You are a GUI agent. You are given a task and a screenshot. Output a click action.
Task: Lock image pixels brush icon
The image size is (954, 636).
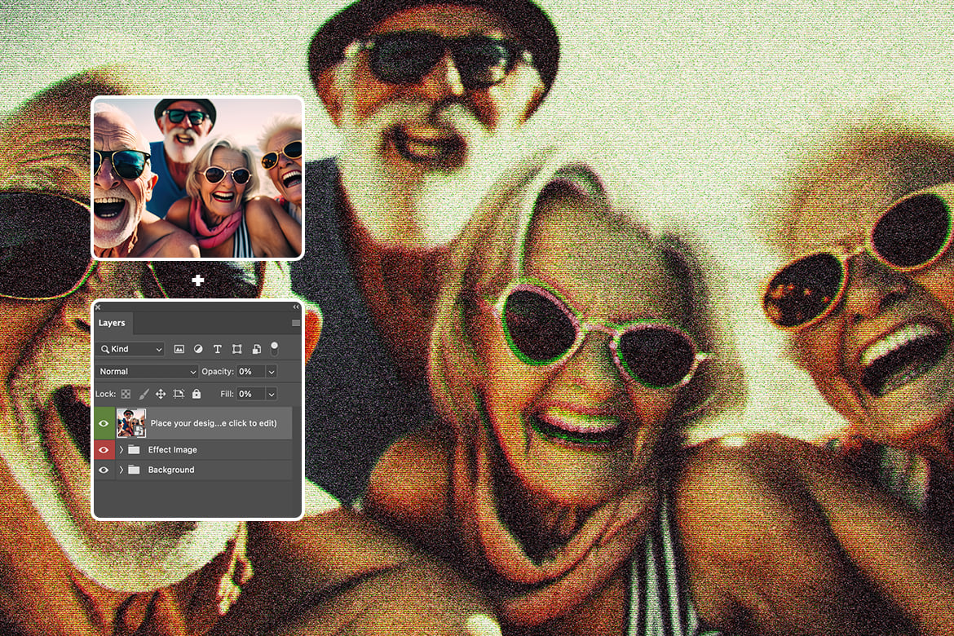(x=144, y=394)
